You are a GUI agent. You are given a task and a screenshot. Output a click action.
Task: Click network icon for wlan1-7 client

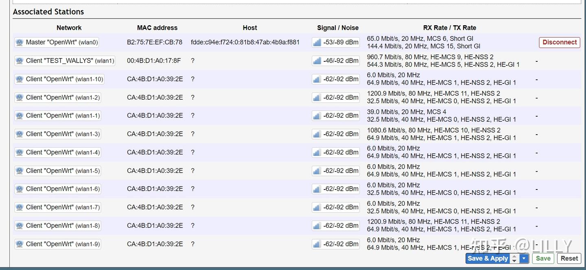tap(19, 207)
